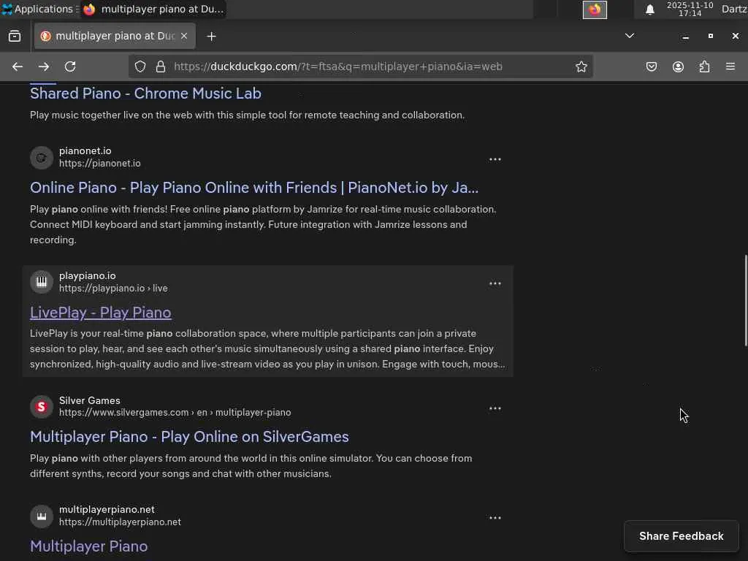
Task: Open the Firefox account menu
Action: pyautogui.click(x=678, y=66)
